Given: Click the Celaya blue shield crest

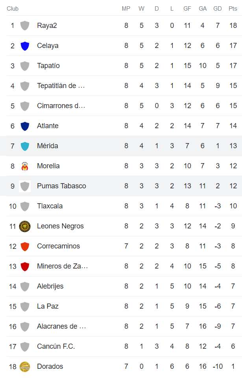Looking at the screenshot, I should [x=25, y=46].
